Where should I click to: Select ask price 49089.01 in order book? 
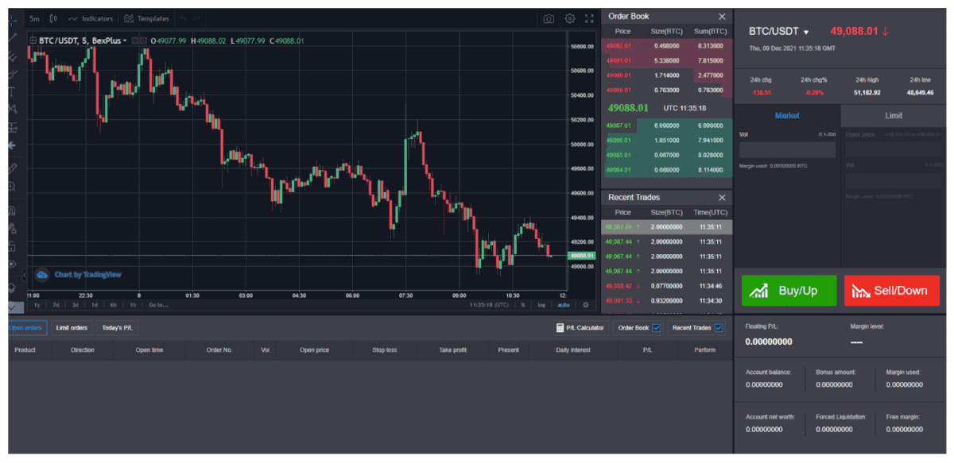618,90
